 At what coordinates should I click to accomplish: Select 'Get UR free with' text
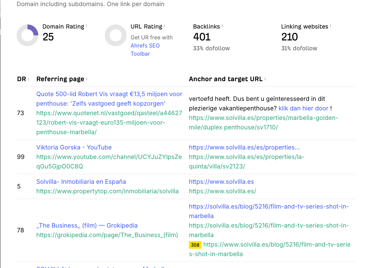point(152,37)
